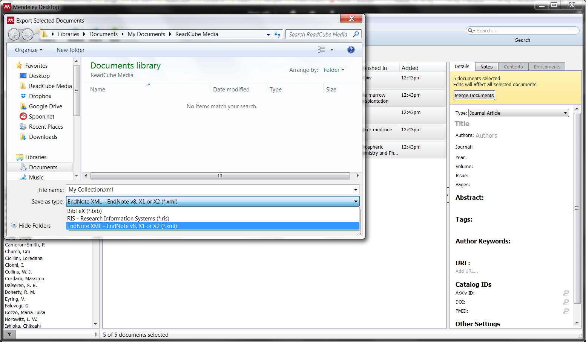Screen dimensions: 586x342
Task: Click Merge Documents button
Action: coord(474,96)
